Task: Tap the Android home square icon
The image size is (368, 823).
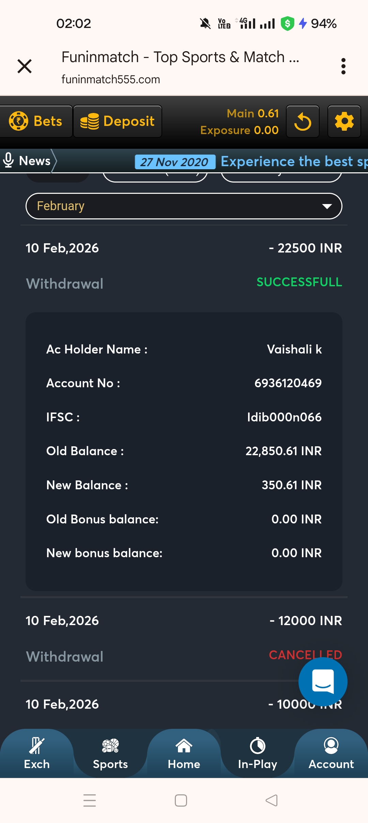Action: coord(181,800)
